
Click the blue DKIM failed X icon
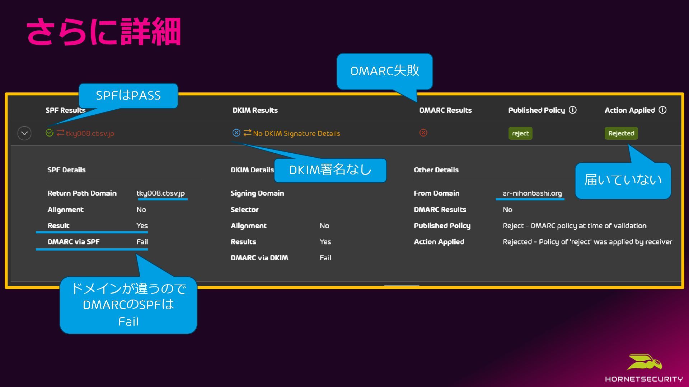[x=236, y=133]
